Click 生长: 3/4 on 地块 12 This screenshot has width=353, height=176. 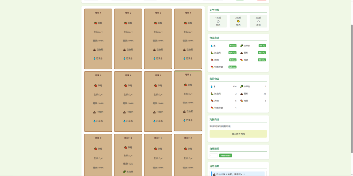pyautogui.click(x=188, y=158)
